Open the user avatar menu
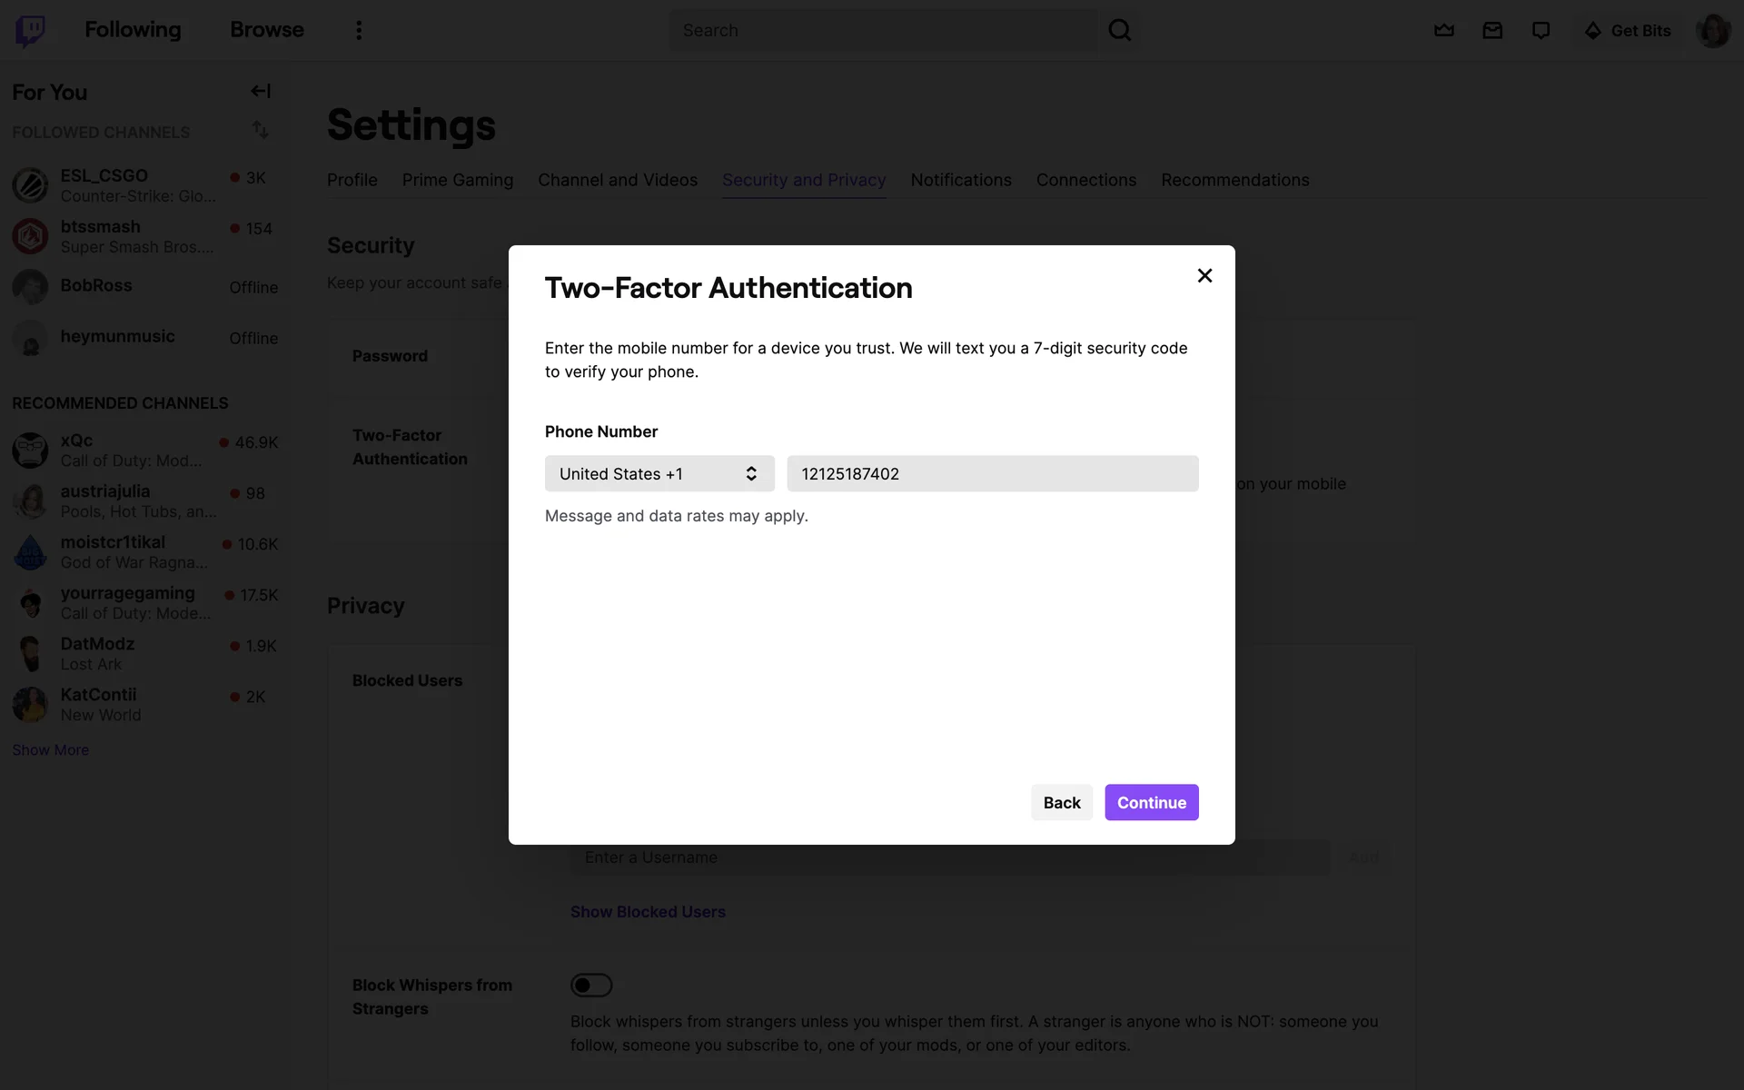The height and width of the screenshot is (1090, 1744). coord(1712,30)
